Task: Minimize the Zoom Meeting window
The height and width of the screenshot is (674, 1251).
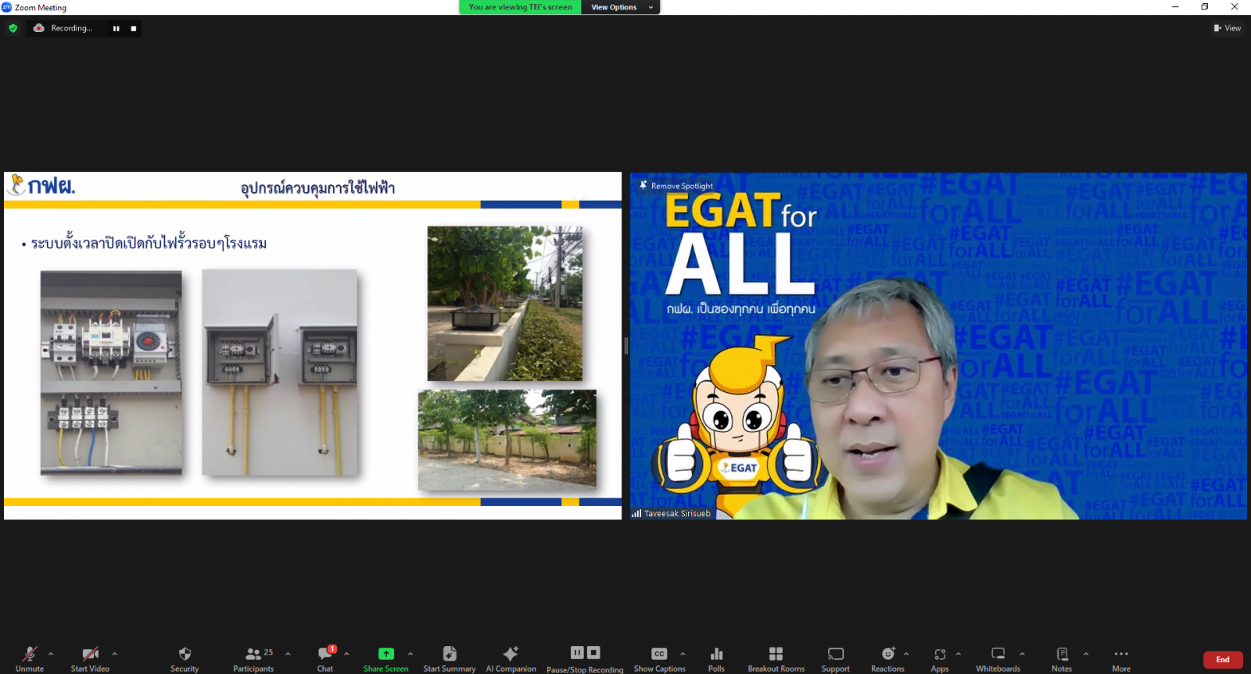Action: point(1174,7)
